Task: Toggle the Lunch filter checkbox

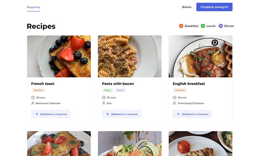Action: [x=203, y=26]
